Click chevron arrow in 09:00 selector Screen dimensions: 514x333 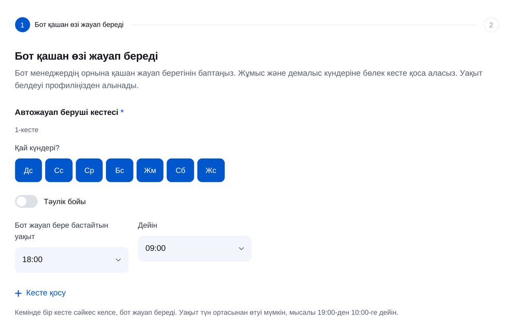pyautogui.click(x=242, y=249)
